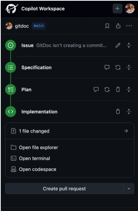View the 1 file changed details

coord(70,131)
